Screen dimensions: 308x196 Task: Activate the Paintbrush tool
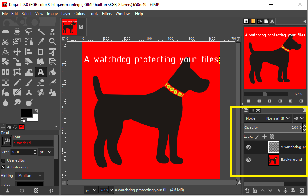click(x=29, y=82)
